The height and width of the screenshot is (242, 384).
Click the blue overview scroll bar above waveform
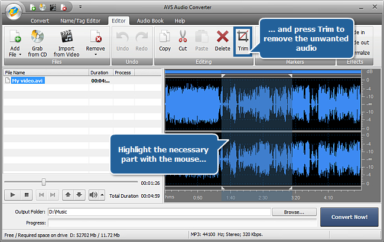tap(263, 71)
